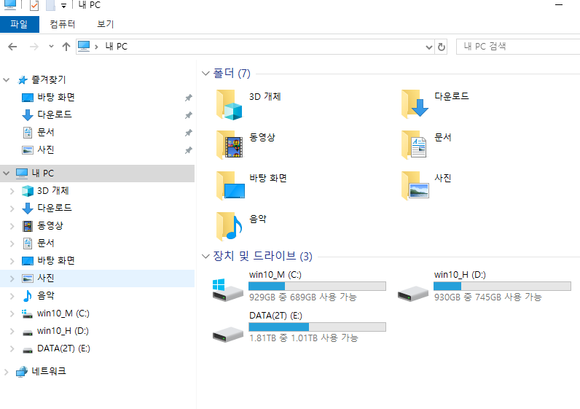Collapse the 폴더 (7) group
This screenshot has width=580, height=409.
click(205, 74)
